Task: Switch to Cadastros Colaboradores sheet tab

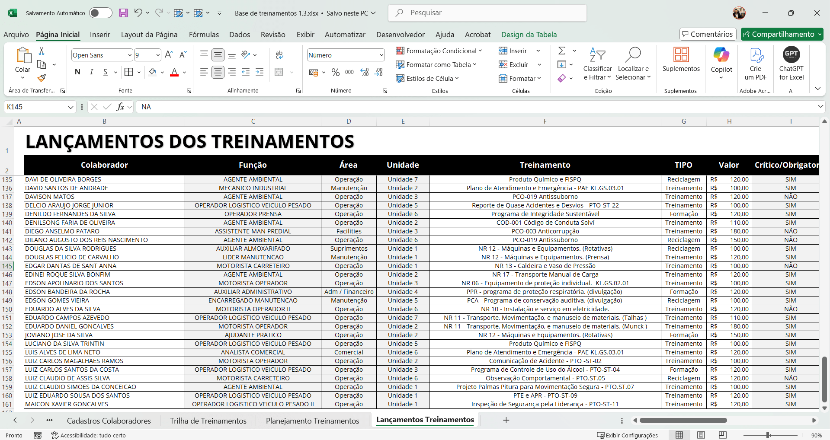Action: point(109,421)
